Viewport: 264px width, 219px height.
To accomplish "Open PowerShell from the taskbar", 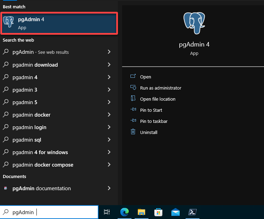I will pyautogui.click(x=193, y=212).
